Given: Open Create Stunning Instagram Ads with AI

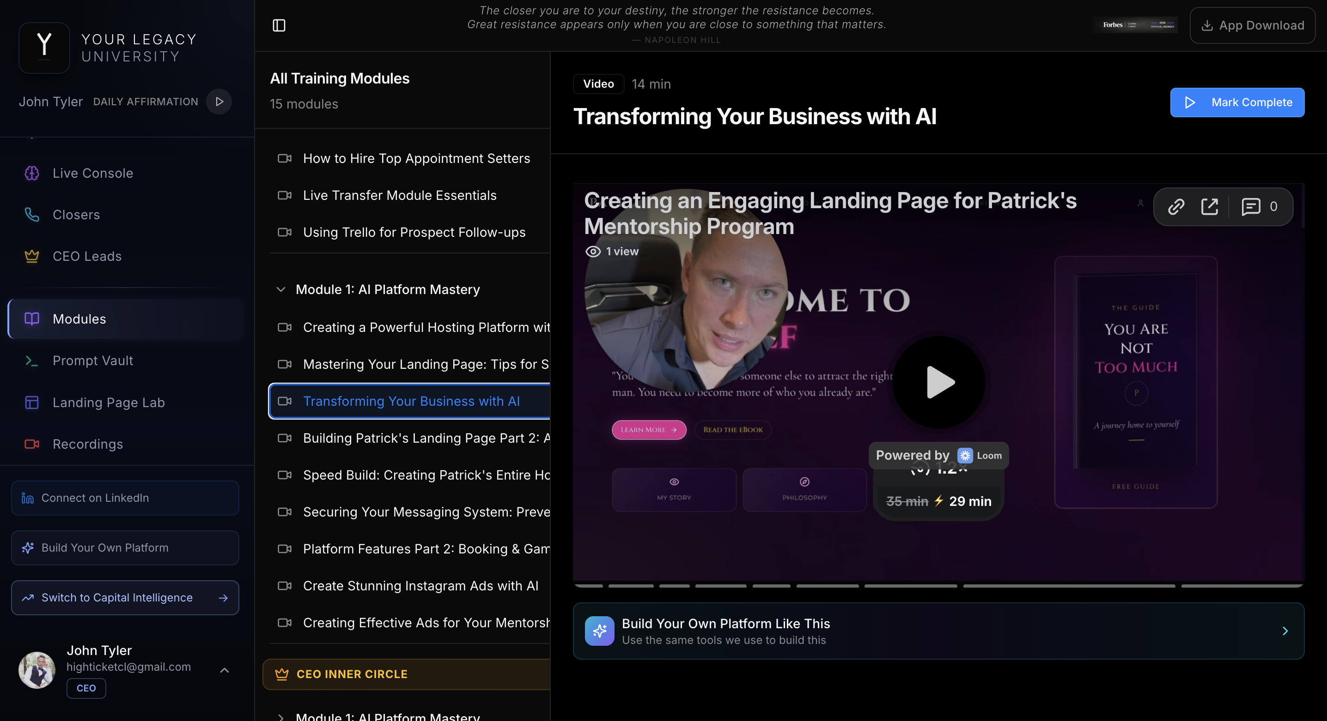Looking at the screenshot, I should coord(420,586).
